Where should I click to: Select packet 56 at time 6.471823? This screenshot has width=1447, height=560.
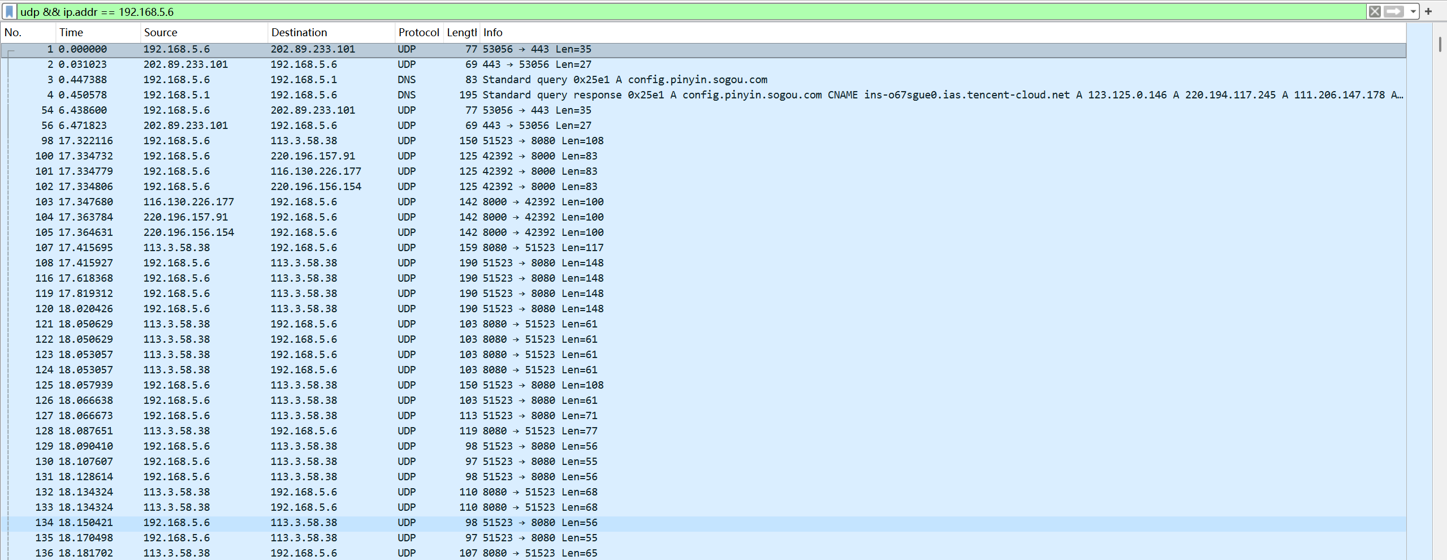click(703, 126)
